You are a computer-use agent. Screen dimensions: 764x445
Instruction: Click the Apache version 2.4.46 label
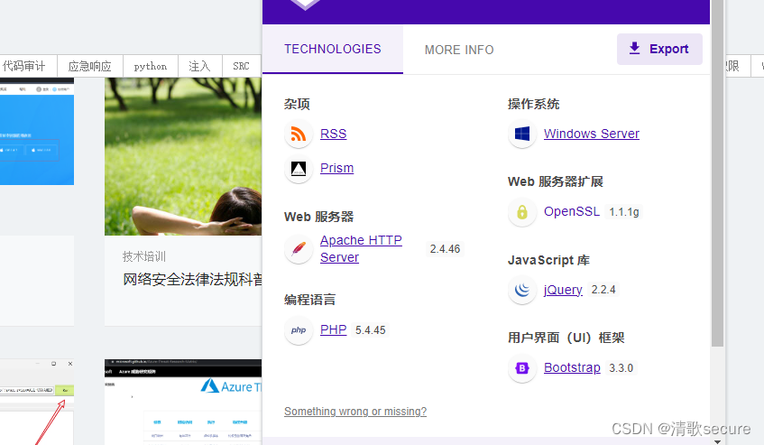445,249
